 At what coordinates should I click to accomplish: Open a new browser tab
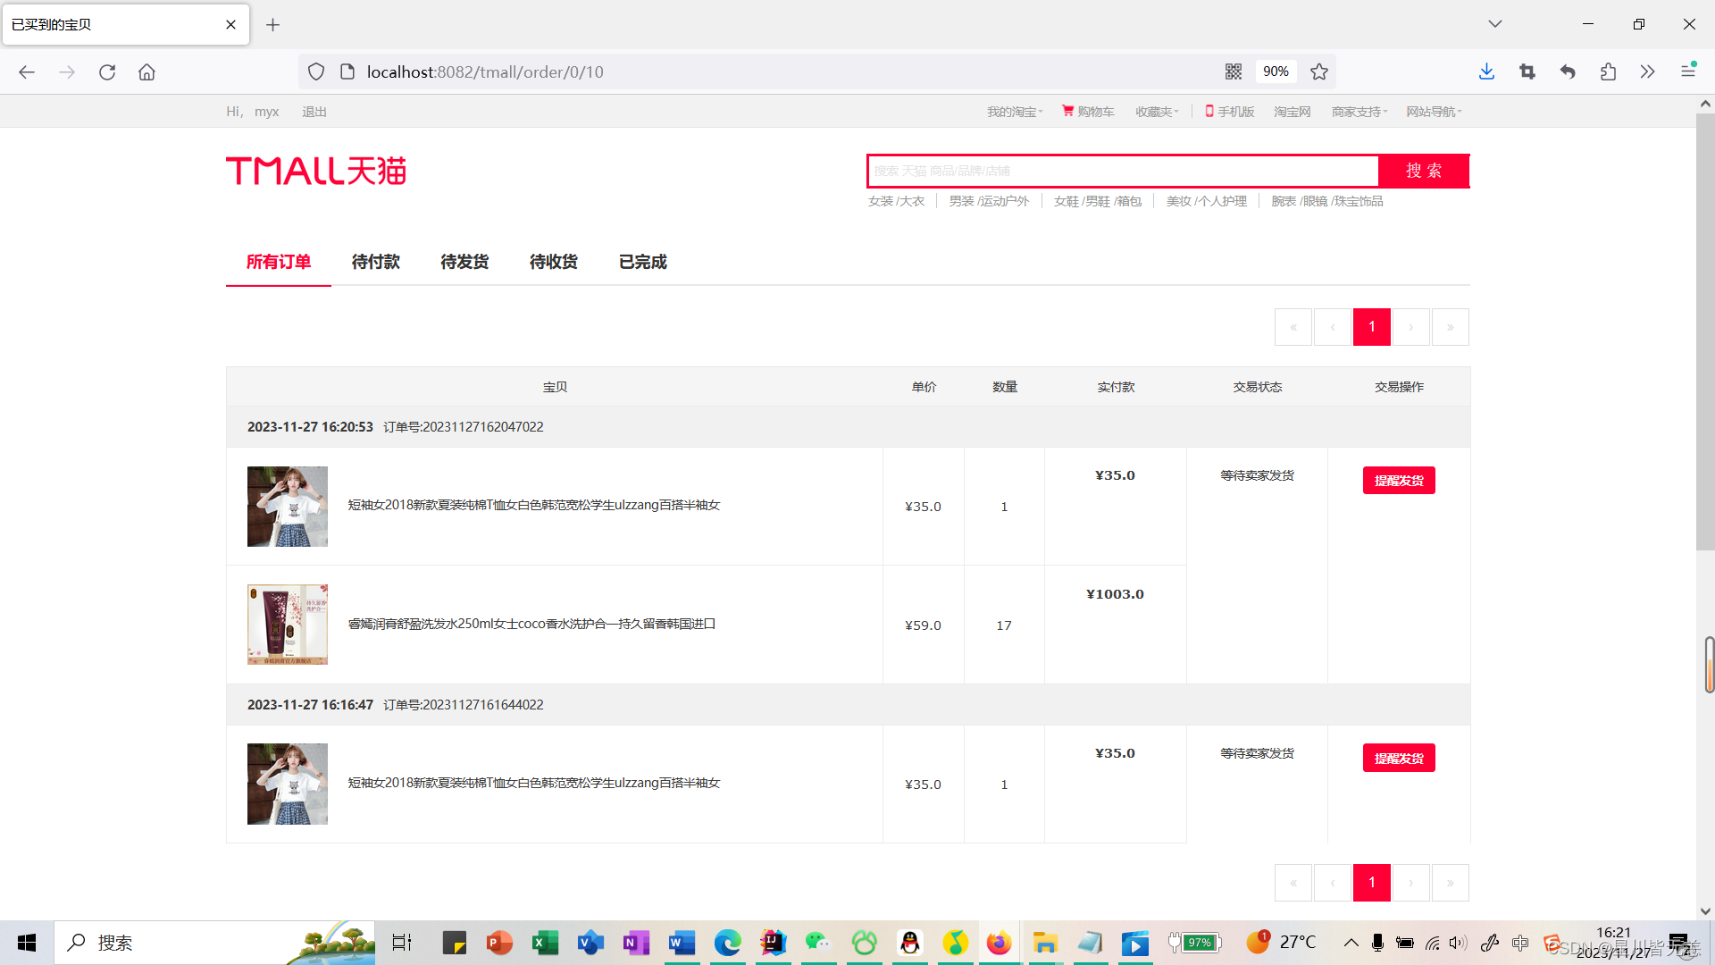pyautogui.click(x=273, y=25)
